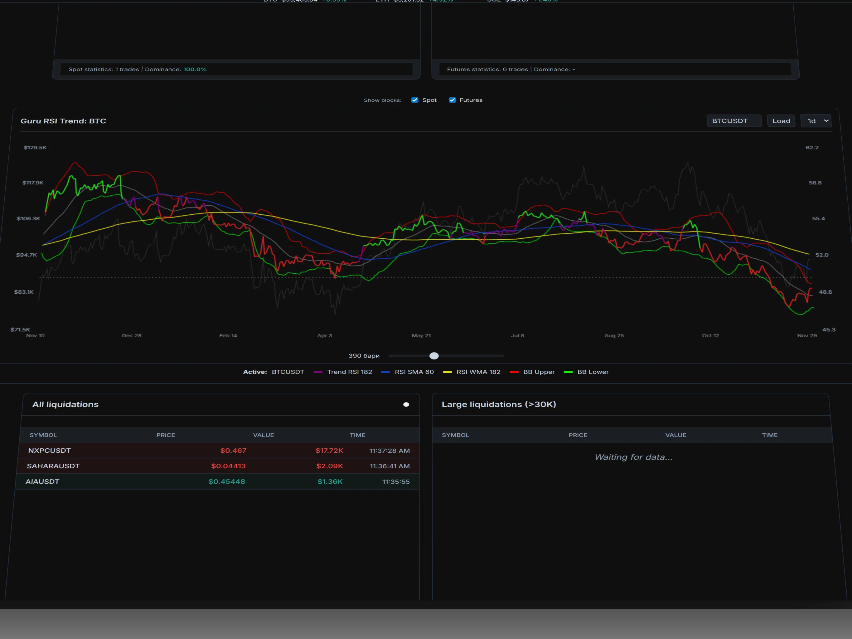Click the green BB Lower legend marker
852x639 pixels.
(x=568, y=372)
